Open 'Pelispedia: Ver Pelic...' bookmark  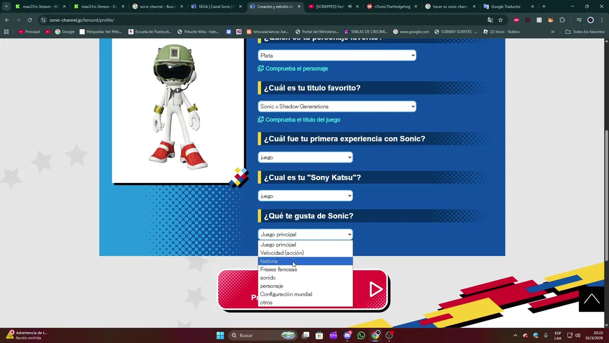click(x=101, y=32)
